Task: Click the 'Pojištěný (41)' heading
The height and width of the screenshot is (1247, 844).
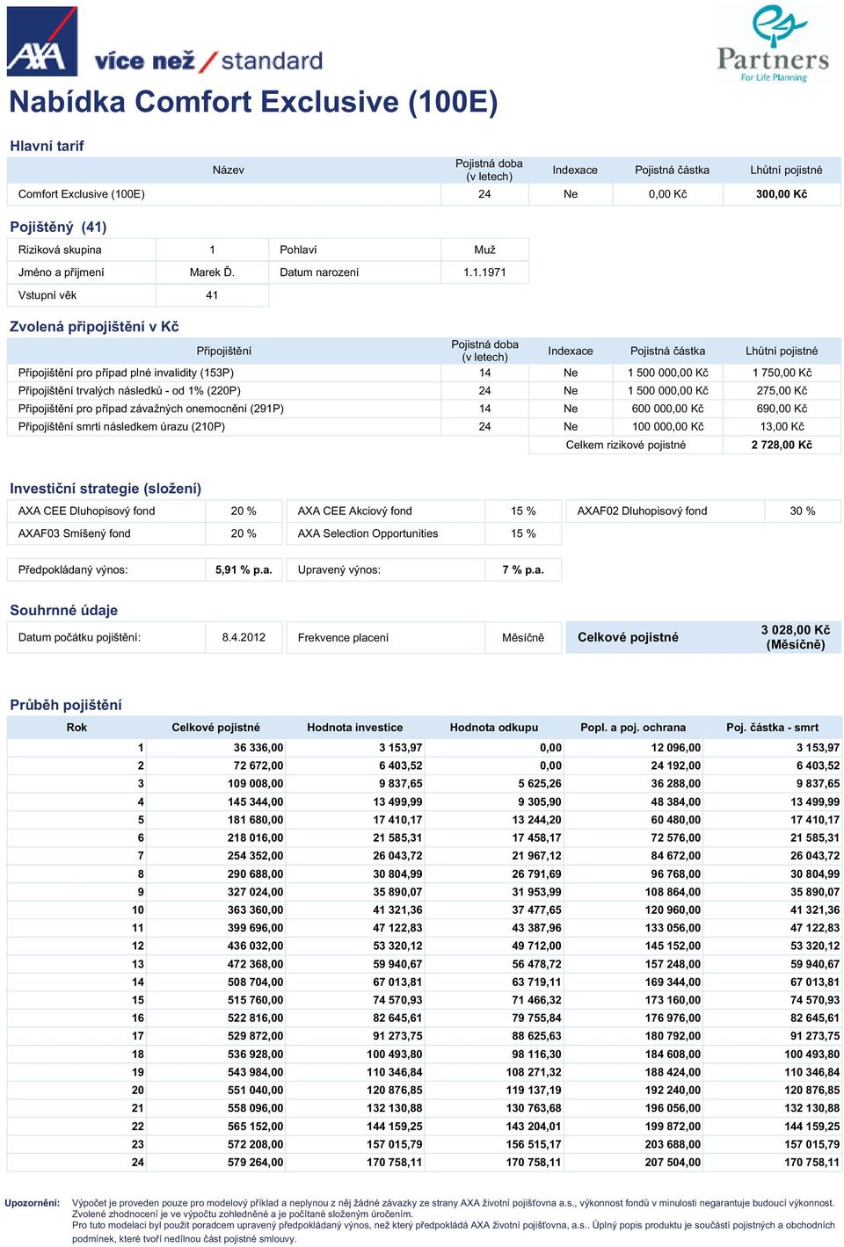Action: click(x=58, y=227)
